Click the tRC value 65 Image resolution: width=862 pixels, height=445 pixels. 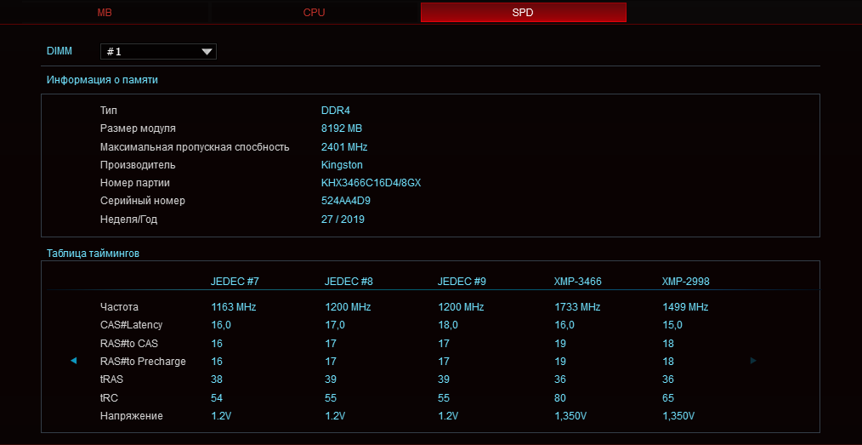[668, 397]
